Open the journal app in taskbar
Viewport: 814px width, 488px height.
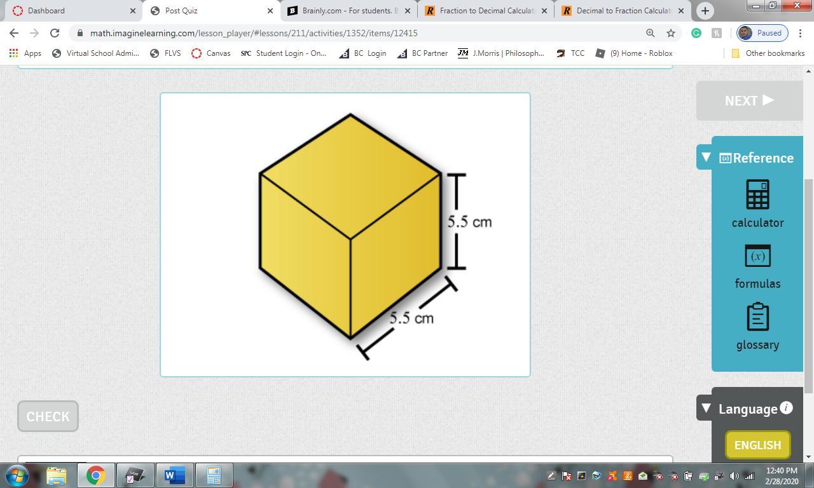click(134, 475)
